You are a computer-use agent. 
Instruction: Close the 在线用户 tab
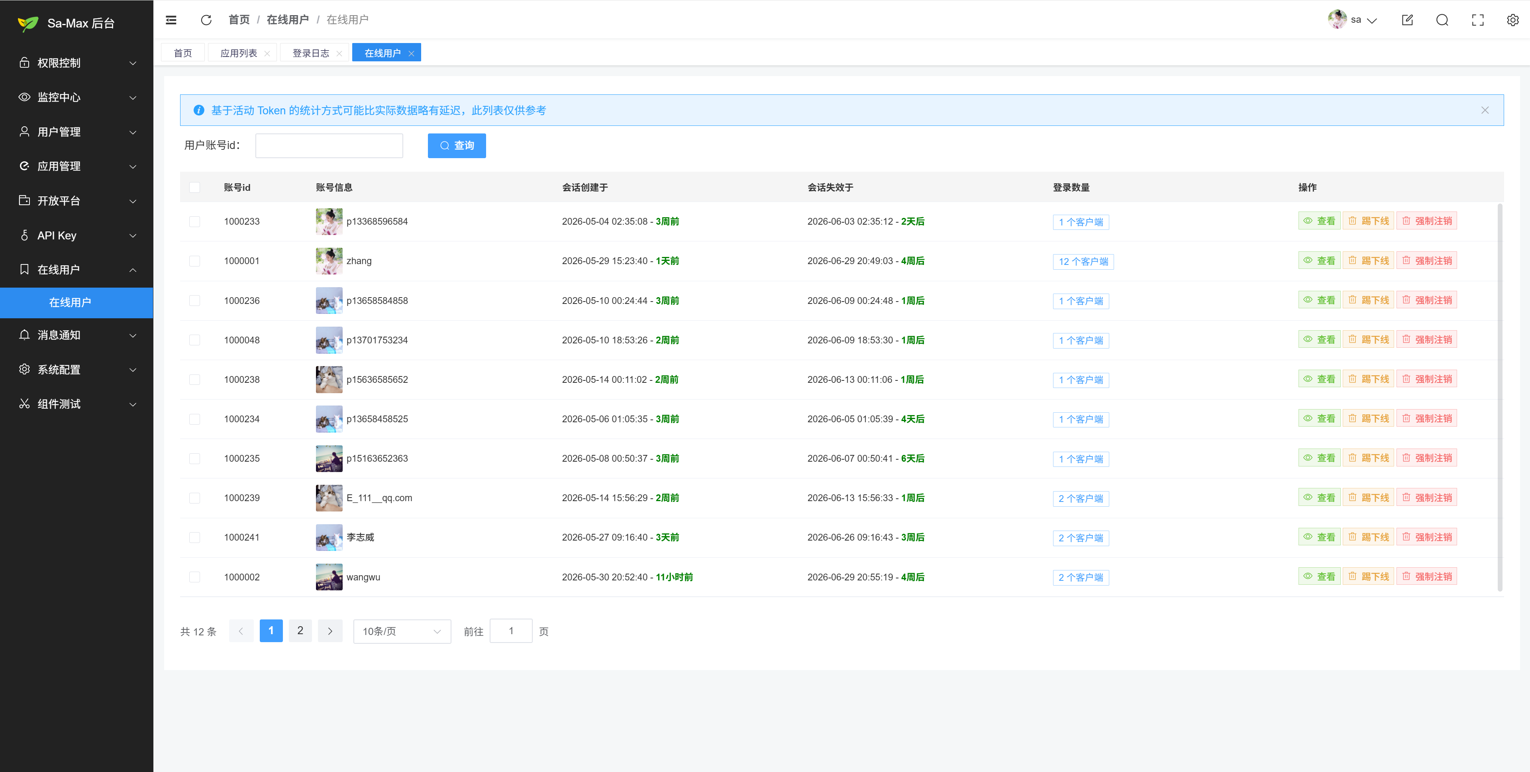[x=411, y=53]
